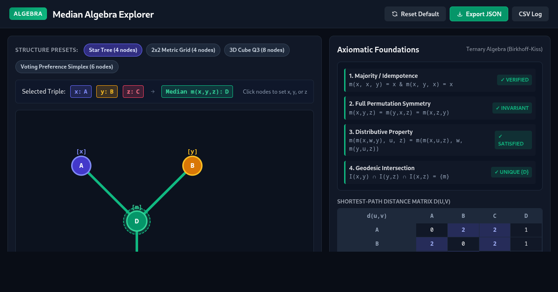
Task: Click the Structure Presets label
Action: click(x=46, y=50)
